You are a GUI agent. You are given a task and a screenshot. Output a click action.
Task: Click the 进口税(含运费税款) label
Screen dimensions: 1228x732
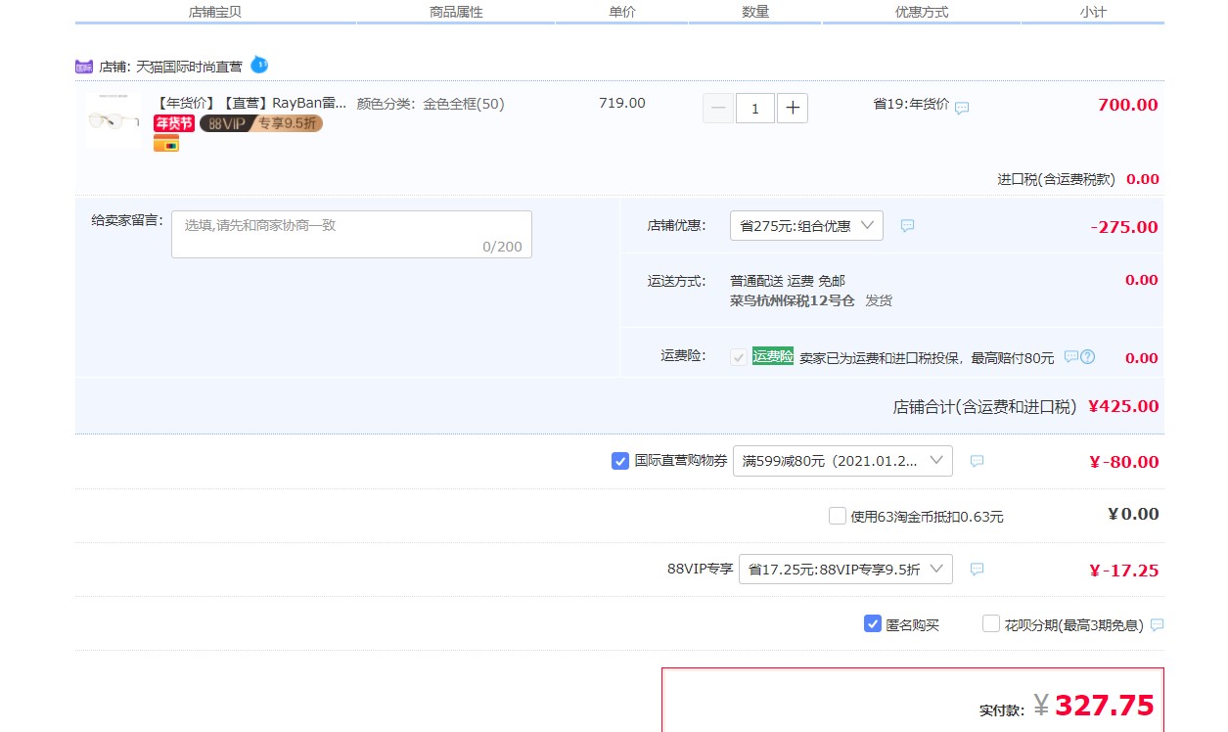tap(1056, 179)
